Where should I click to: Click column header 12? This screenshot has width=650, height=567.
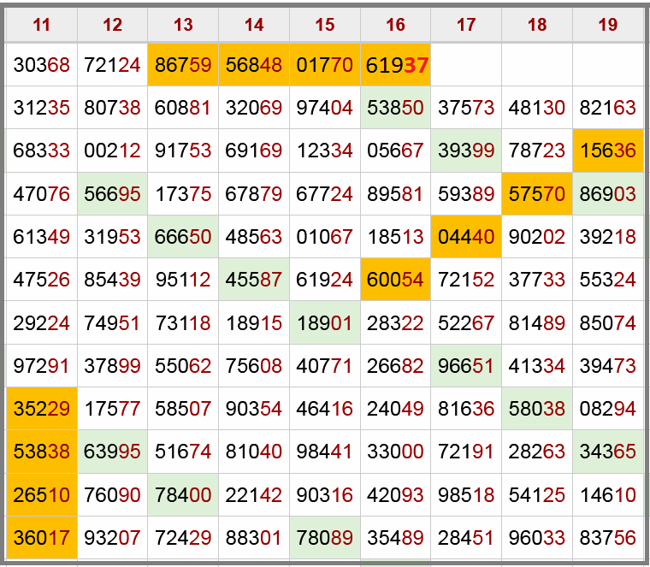coord(112,25)
